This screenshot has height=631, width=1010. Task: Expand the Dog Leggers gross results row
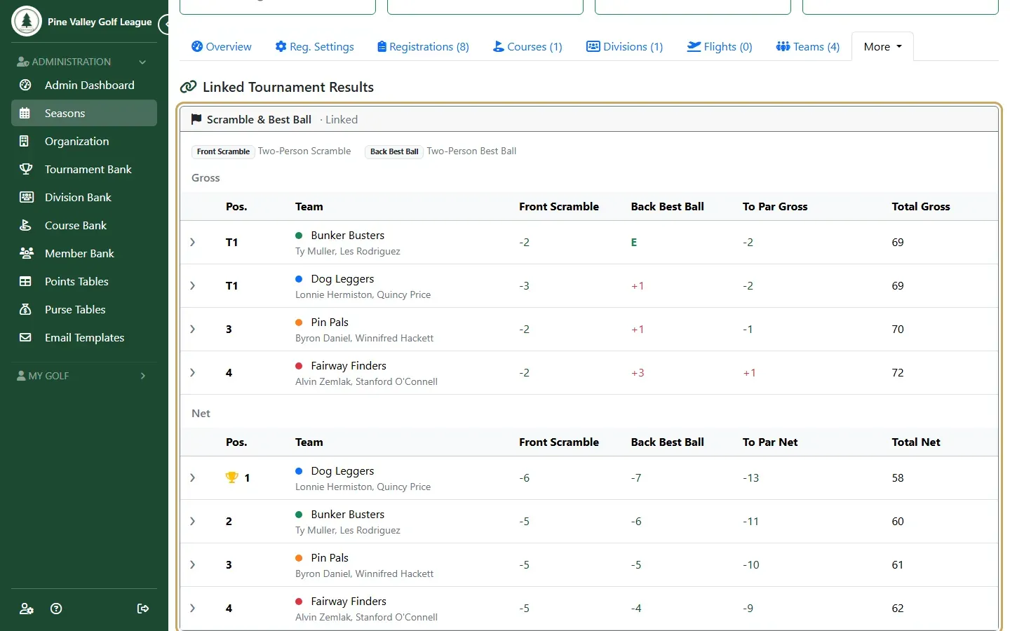[193, 285]
